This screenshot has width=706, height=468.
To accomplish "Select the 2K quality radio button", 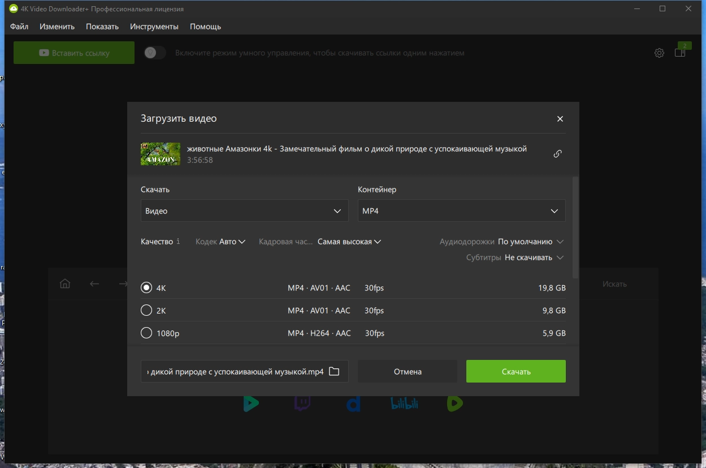I will [x=146, y=310].
